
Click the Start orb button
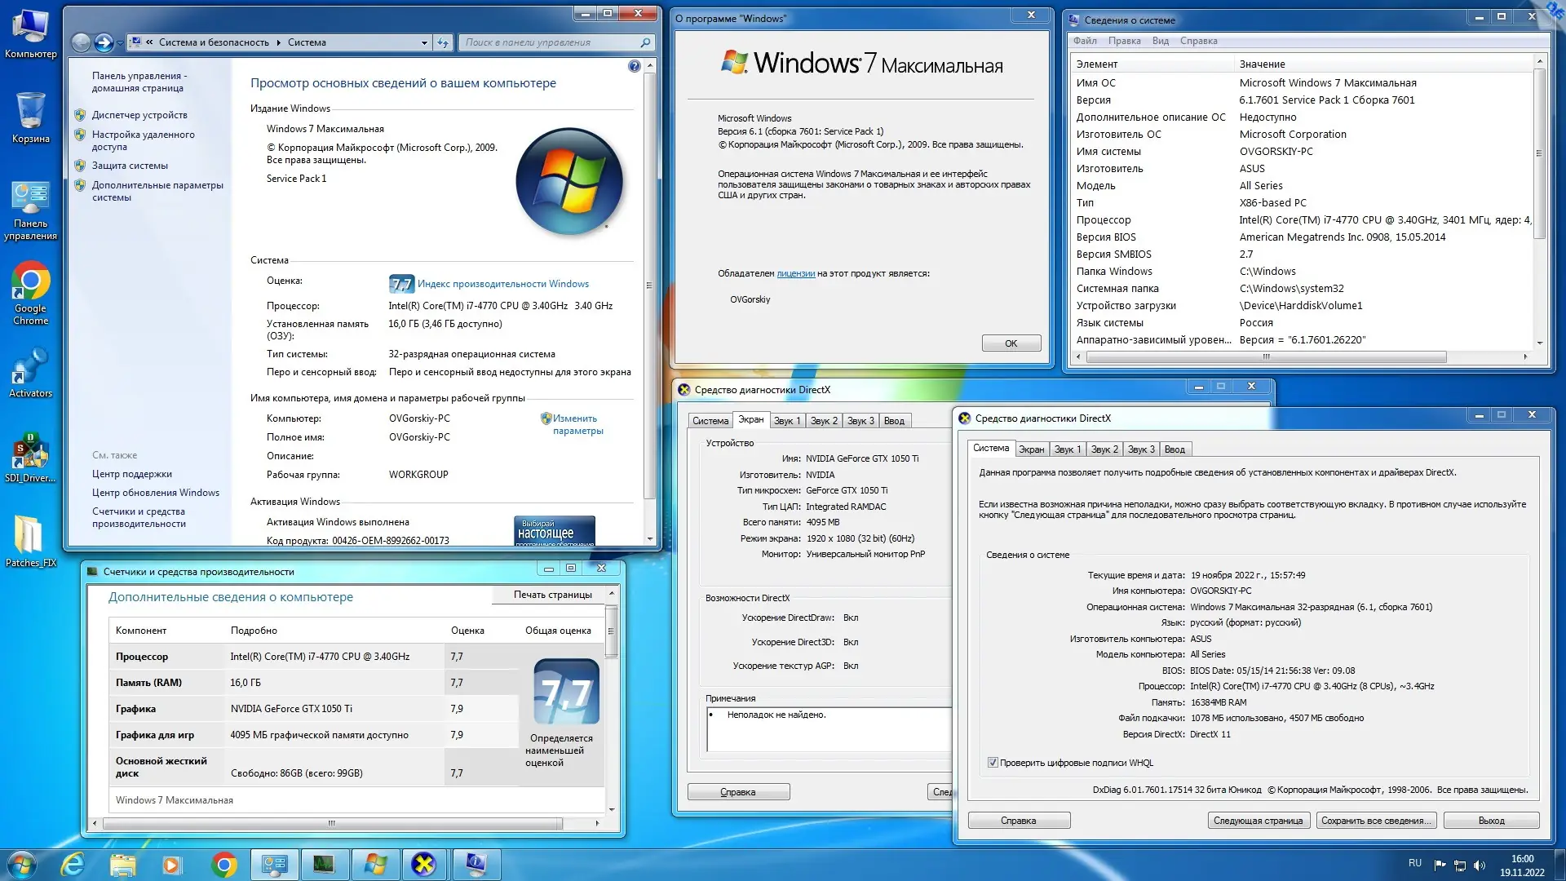click(x=22, y=864)
